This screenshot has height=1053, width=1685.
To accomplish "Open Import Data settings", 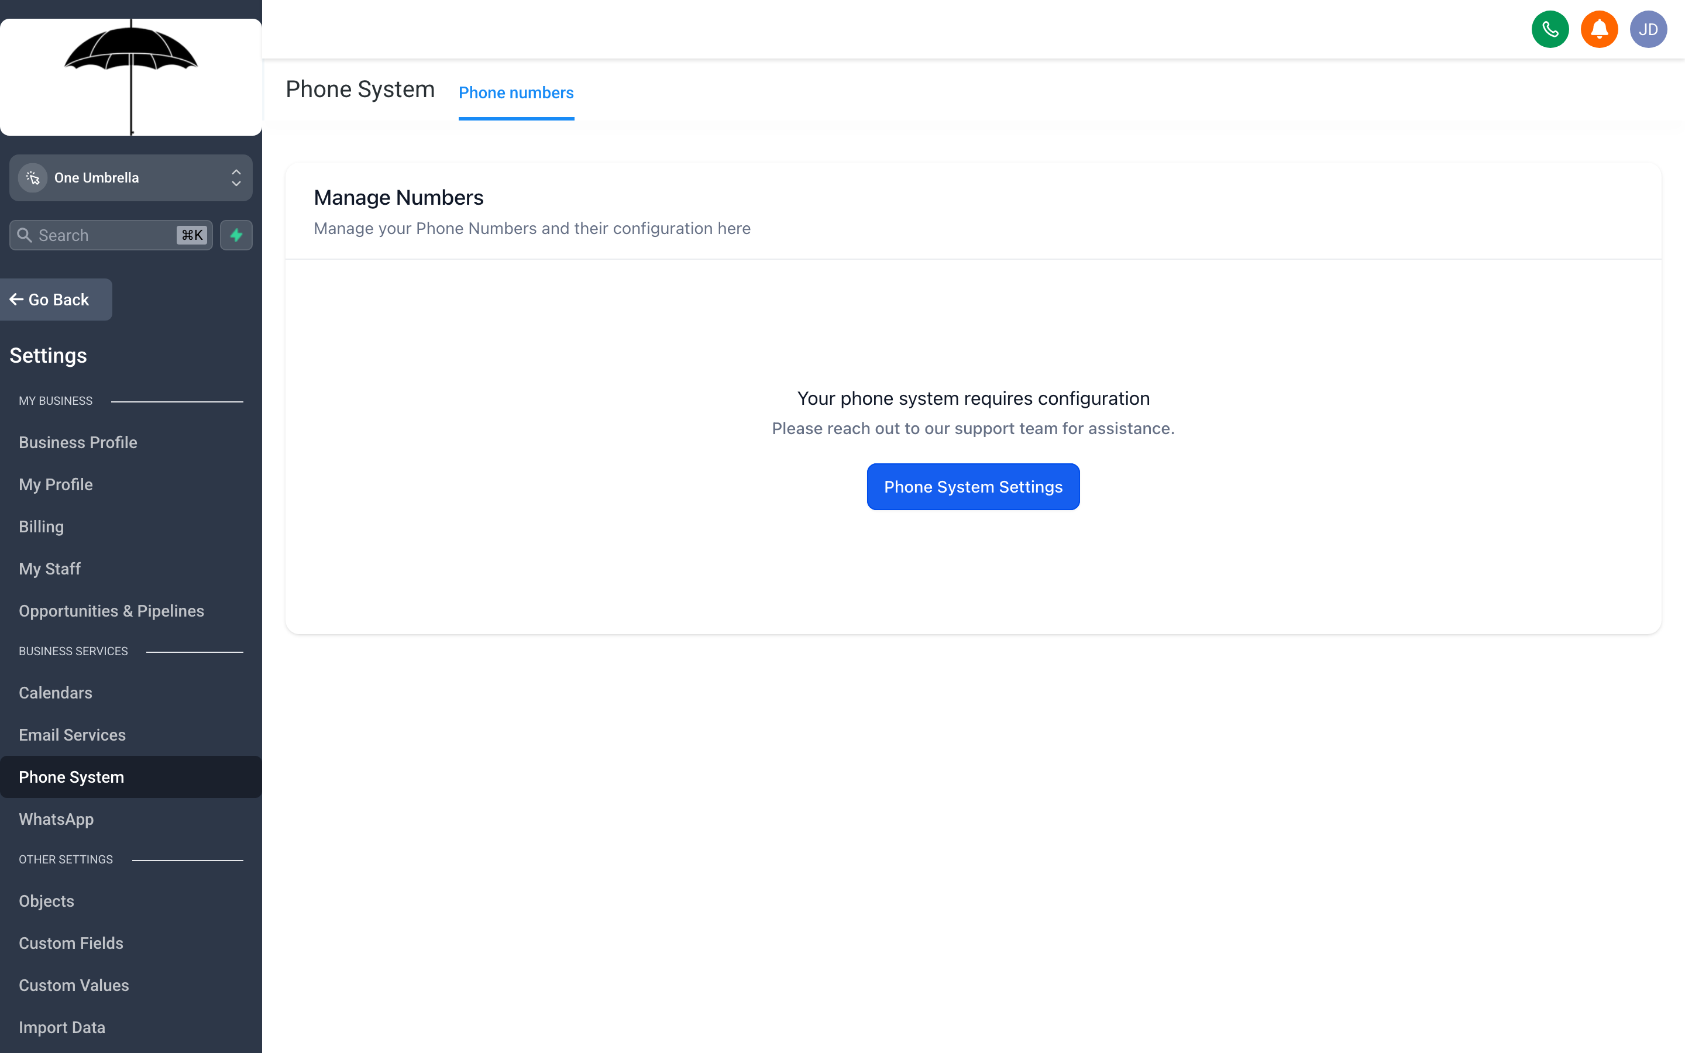I will 131,1027.
